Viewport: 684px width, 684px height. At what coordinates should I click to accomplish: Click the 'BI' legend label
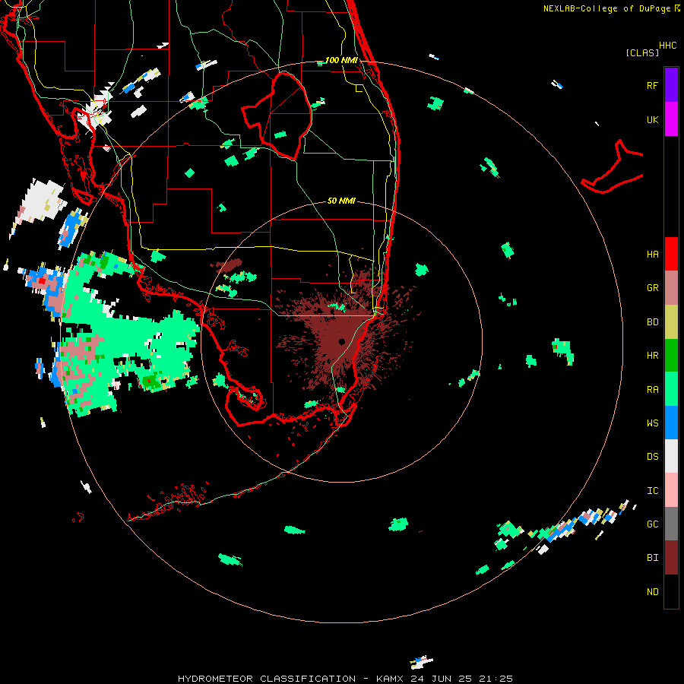pos(652,557)
